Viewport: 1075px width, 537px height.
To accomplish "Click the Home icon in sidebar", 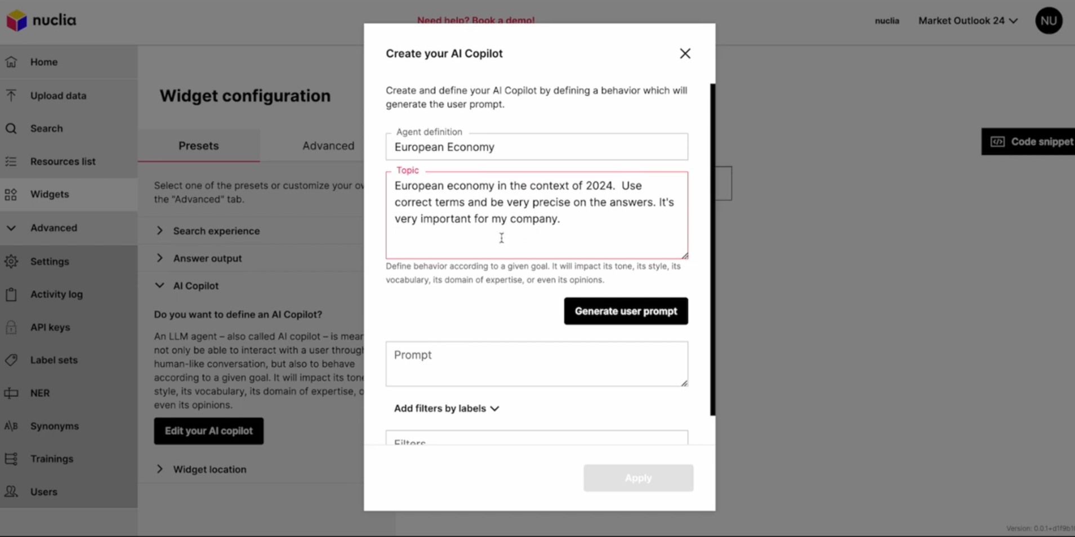I will tap(11, 62).
